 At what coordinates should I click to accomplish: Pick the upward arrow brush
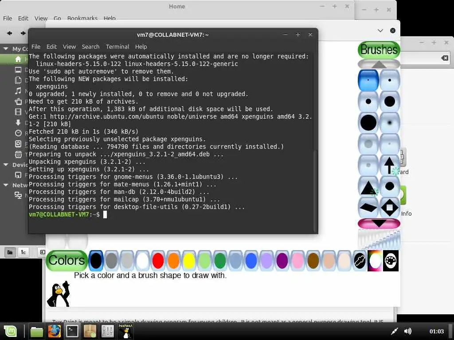pyautogui.click(x=389, y=165)
